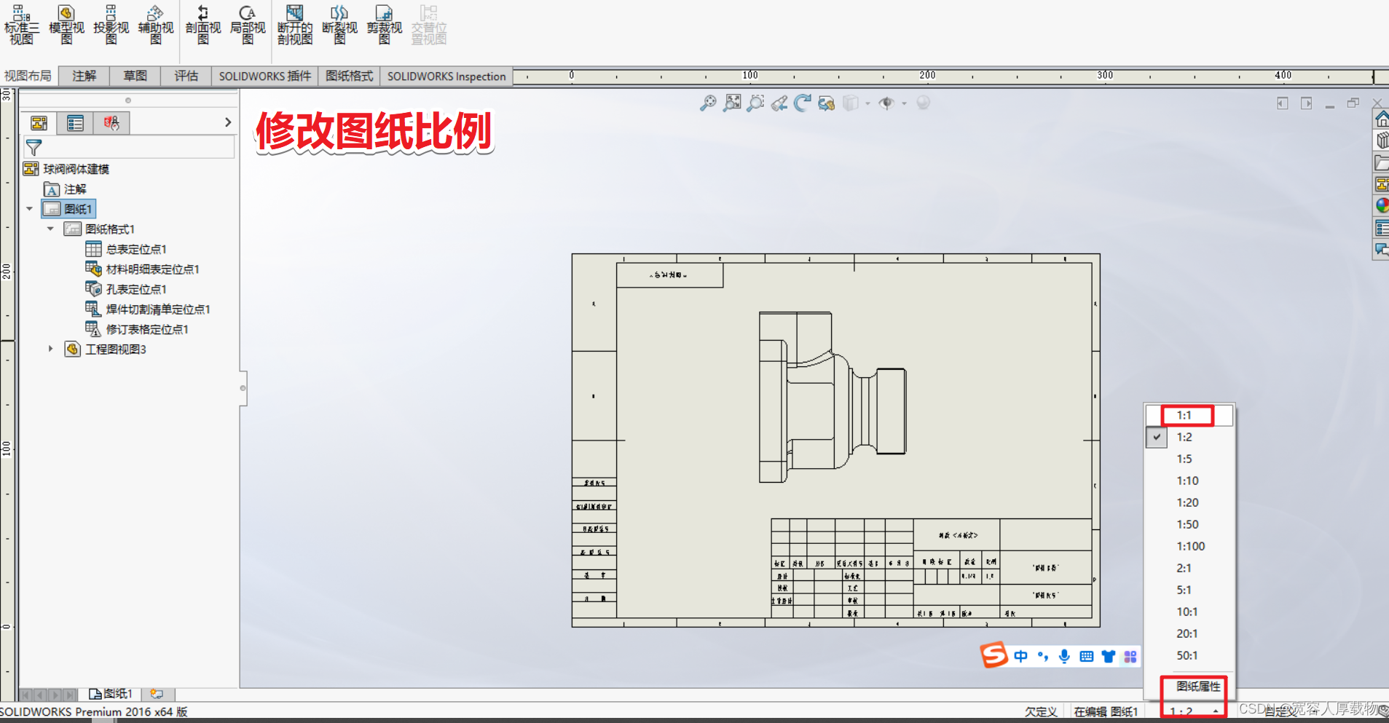Expand the manager panel tabs arrow
Viewport: 1389px width, 723px height.
228,122
